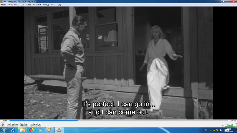Switch the total time display at right
Screen dimensions: 237x133
click(x=233, y=121)
